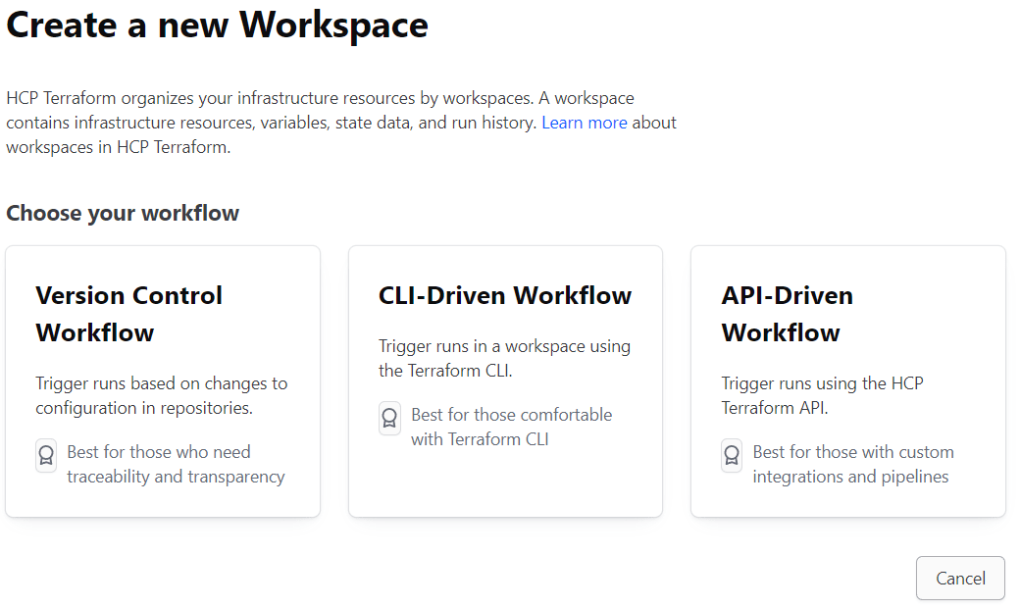Click text 'Trigger runs using the HCP Terraform API'
Image resolution: width=1020 pixels, height=608 pixels.
[822, 395]
